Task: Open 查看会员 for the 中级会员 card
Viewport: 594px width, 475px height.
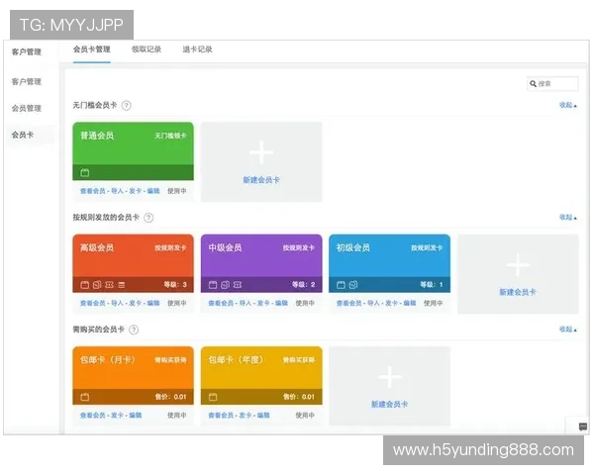Action: [x=221, y=303]
